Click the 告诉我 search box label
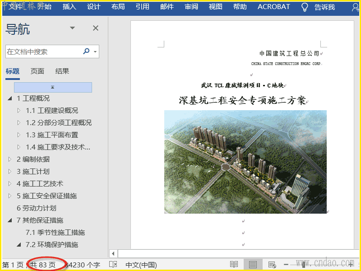Viewport: 361px width, 271px height. [324, 7]
